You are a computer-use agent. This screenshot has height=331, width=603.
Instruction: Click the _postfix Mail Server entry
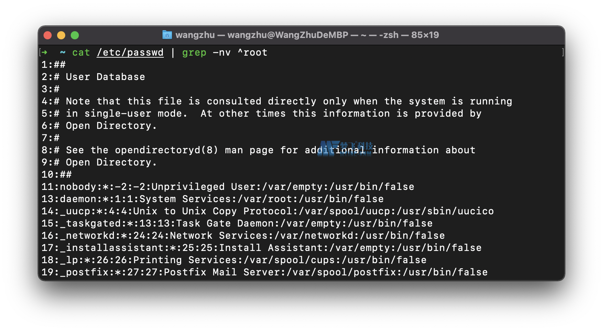(x=264, y=272)
